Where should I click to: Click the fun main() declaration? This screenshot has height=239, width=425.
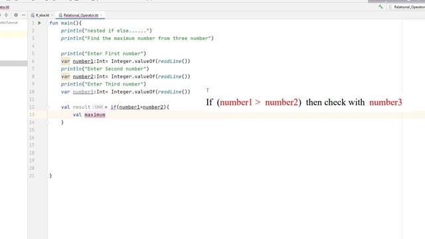[x=65, y=23]
